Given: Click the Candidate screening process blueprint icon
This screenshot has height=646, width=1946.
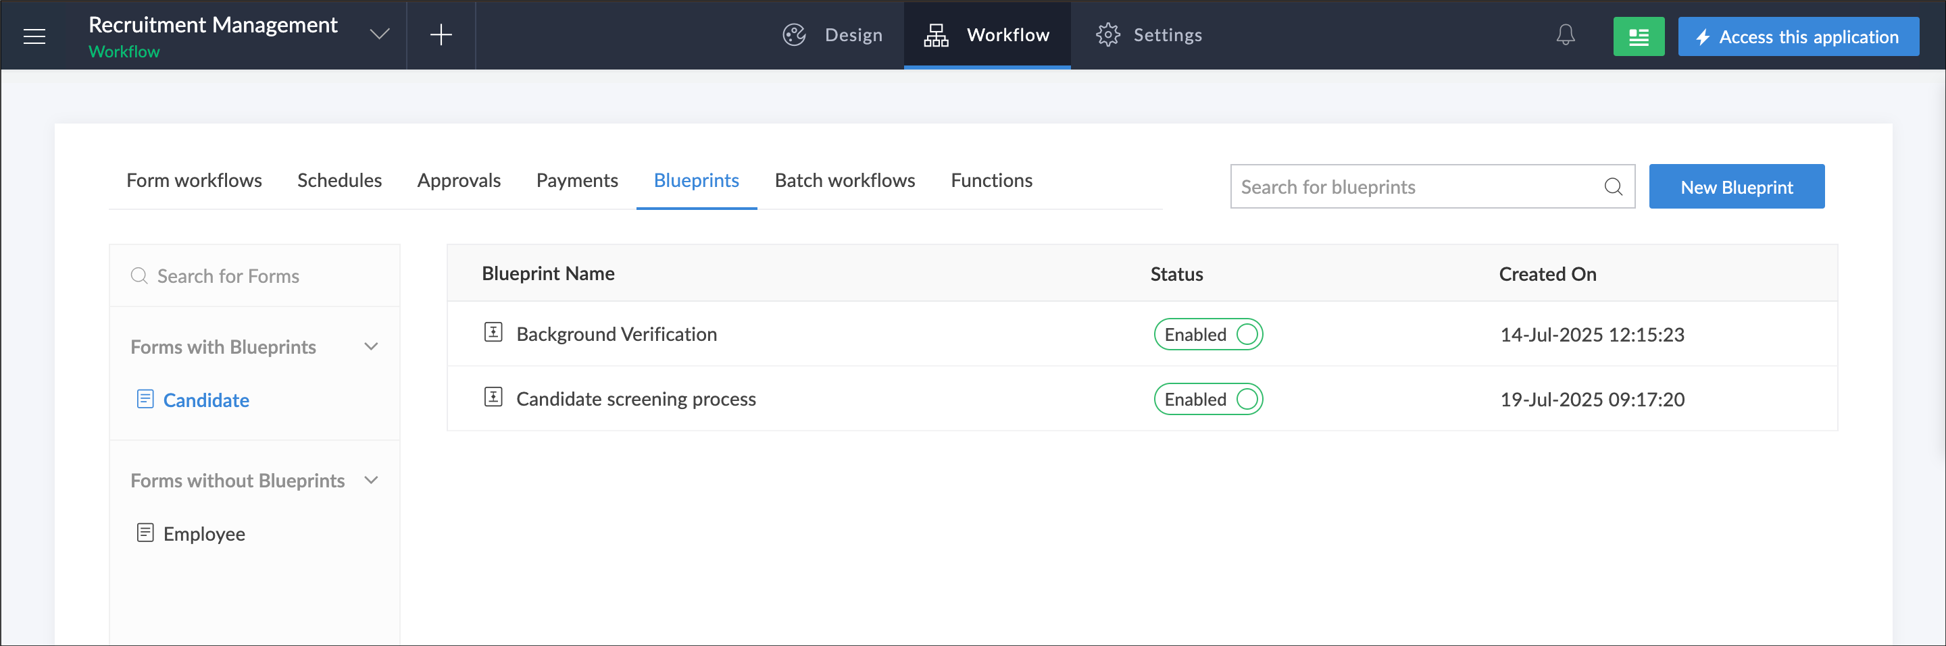Looking at the screenshot, I should click(x=493, y=398).
